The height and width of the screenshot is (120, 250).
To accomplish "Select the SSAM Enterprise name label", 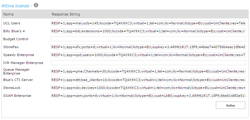I will click(x=17, y=96).
